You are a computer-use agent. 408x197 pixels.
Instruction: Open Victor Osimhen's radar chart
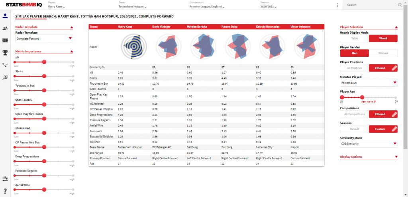[307, 46]
